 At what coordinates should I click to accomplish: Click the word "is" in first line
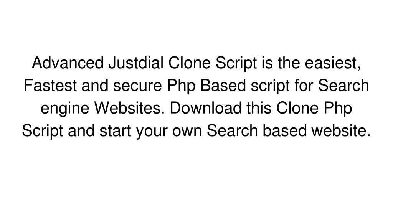[267, 63]
